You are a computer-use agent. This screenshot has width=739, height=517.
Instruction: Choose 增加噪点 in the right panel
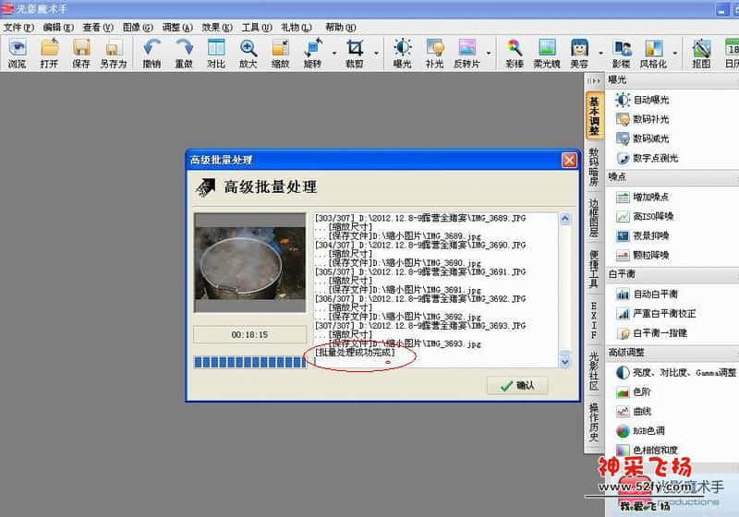642,197
